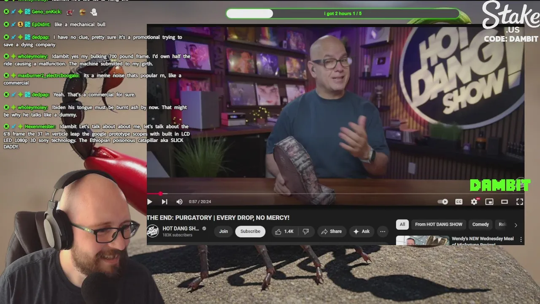Click the video frame to toggle playback

click(x=335, y=110)
